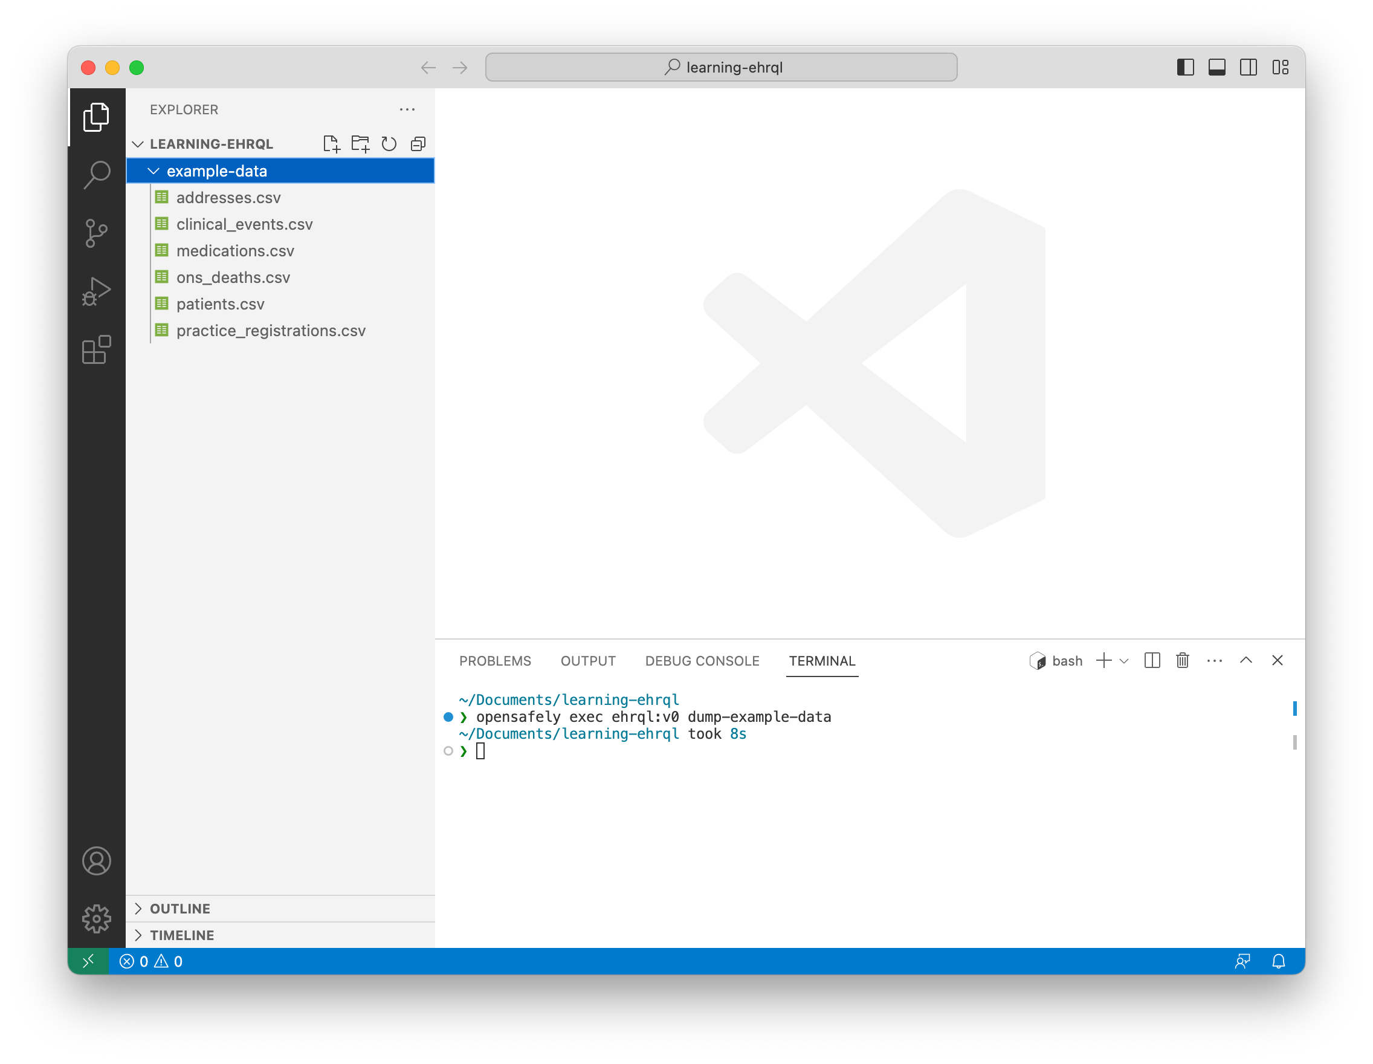Click the learning-ehrql command center search box
The height and width of the screenshot is (1064, 1373).
tap(721, 67)
